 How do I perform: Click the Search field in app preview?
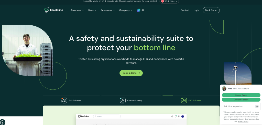[x=107, y=117]
